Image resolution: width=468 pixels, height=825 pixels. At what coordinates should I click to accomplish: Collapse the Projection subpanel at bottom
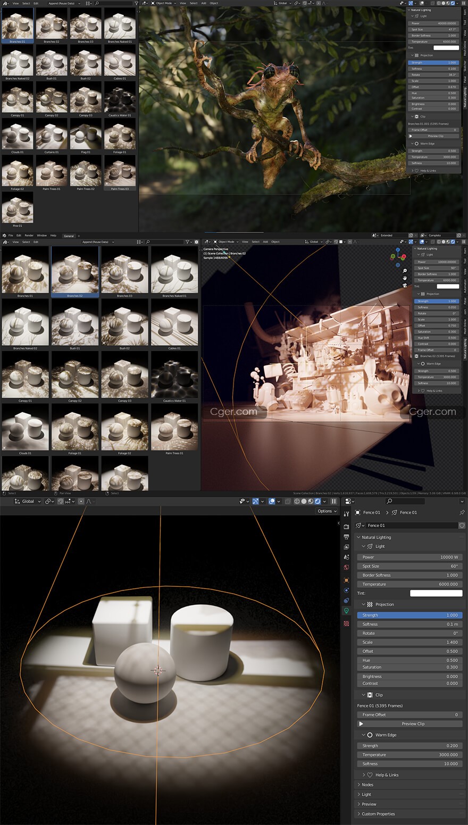[364, 604]
